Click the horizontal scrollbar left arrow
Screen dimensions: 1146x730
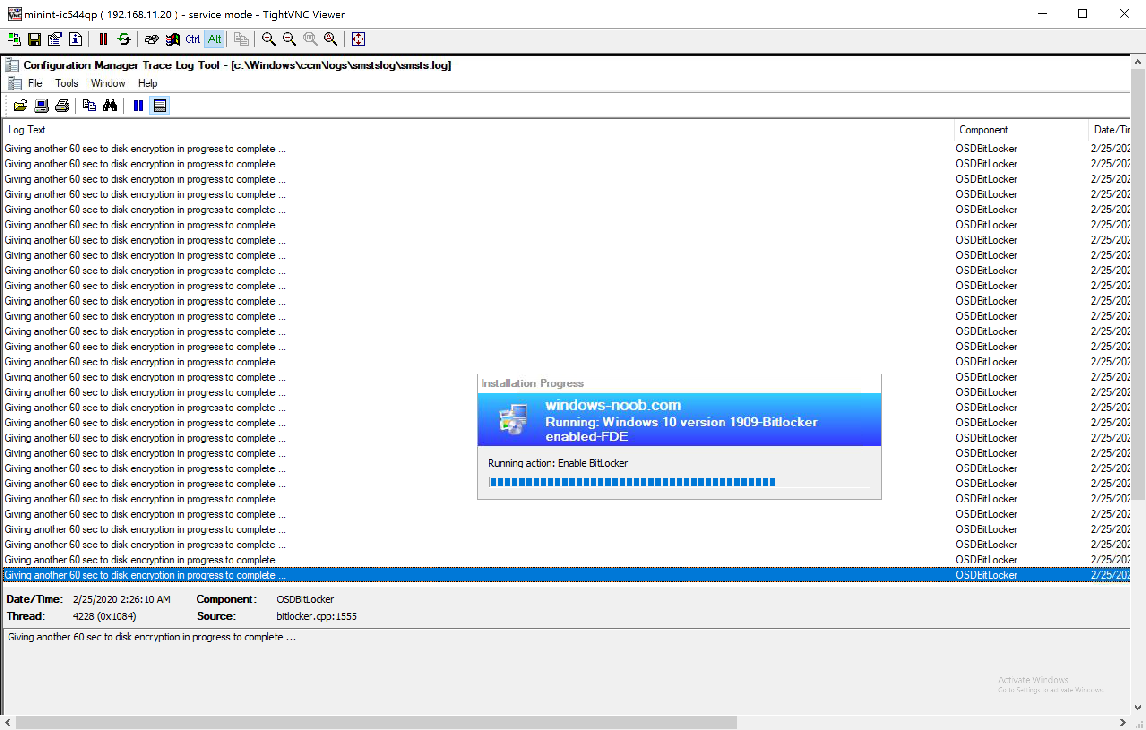click(8, 722)
